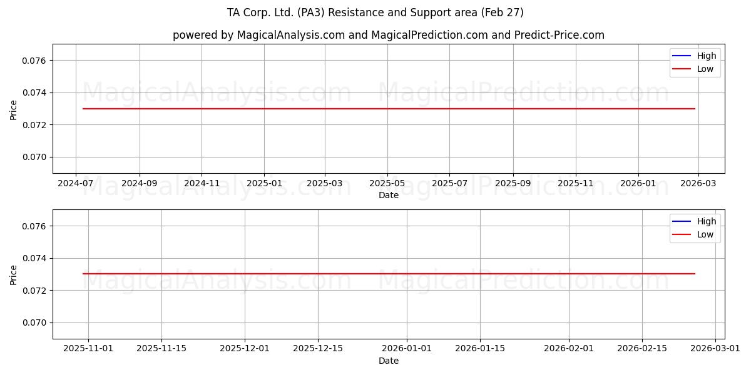Image resolution: width=751 pixels, height=375 pixels.
Task: Click the red Low line in the bottom chart
Action: pos(389,274)
